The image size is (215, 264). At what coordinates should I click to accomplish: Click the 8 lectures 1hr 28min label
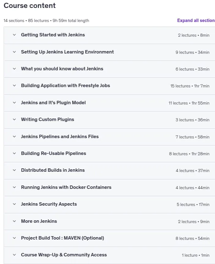(x=189, y=154)
